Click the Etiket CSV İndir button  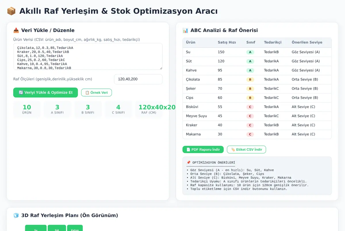click(x=246, y=150)
